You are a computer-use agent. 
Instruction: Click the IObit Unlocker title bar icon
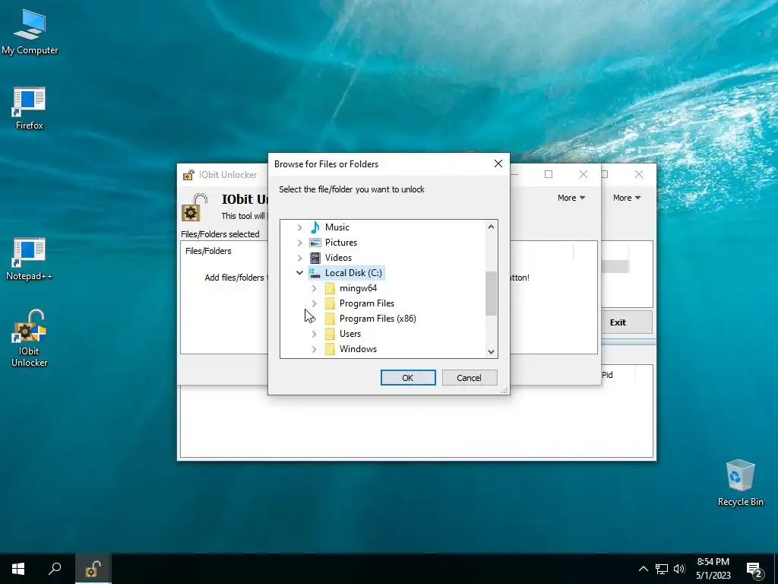click(x=188, y=175)
